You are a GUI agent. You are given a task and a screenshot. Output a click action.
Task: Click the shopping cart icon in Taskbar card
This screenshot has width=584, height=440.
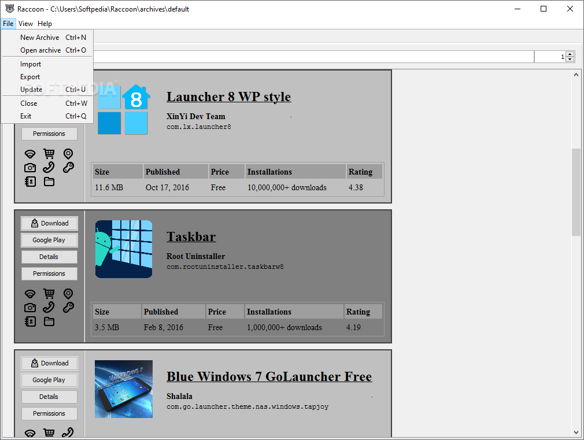tap(49, 294)
